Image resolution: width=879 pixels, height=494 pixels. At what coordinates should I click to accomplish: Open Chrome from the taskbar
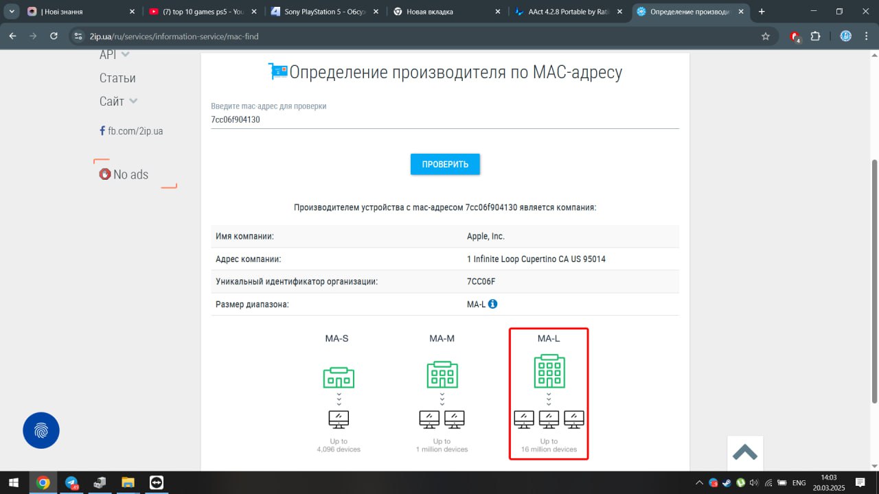pos(43,483)
